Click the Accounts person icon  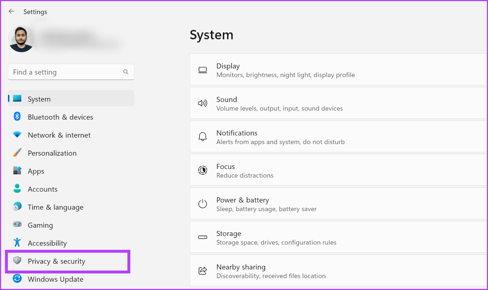point(17,188)
